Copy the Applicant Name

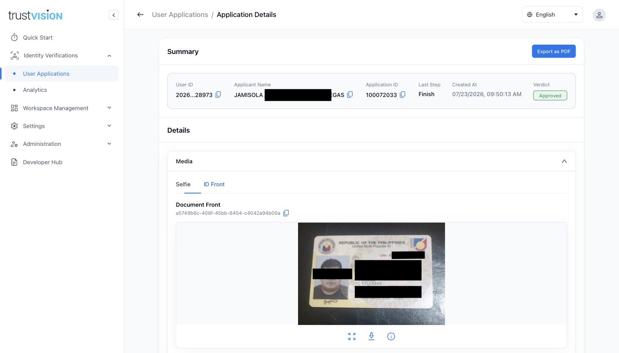click(x=350, y=95)
